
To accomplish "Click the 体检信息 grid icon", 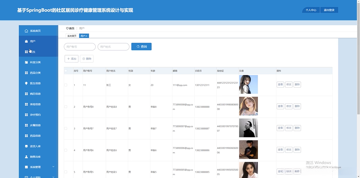I will pos(26,104).
